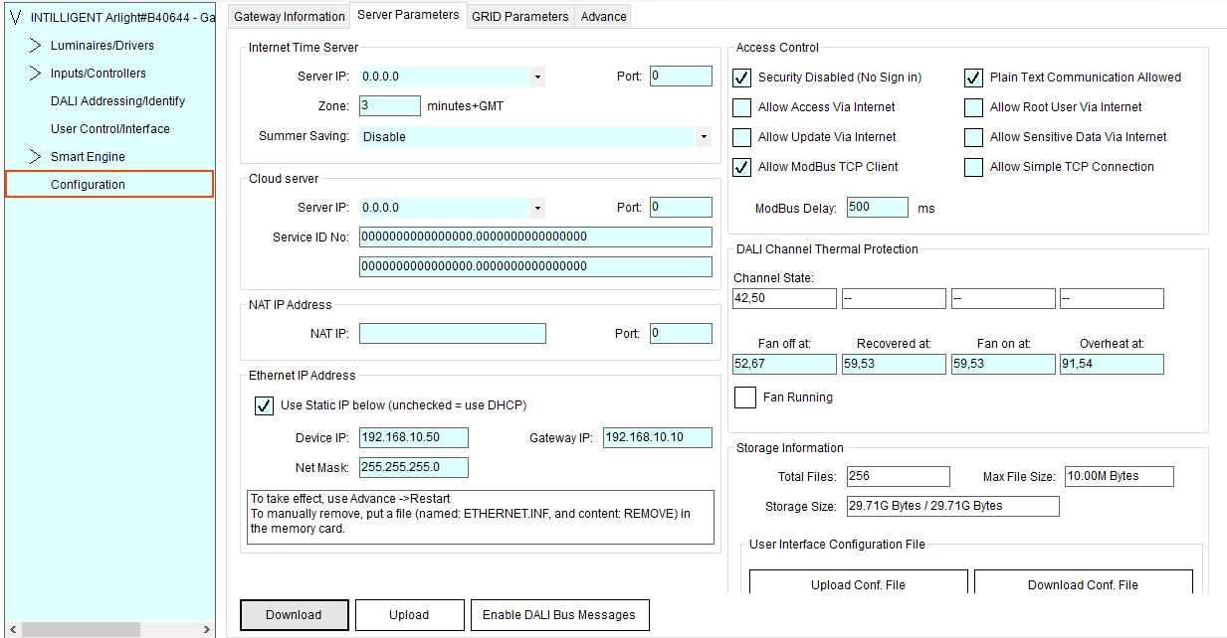Expand the Luminaires/Drivers tree node

pos(35,46)
